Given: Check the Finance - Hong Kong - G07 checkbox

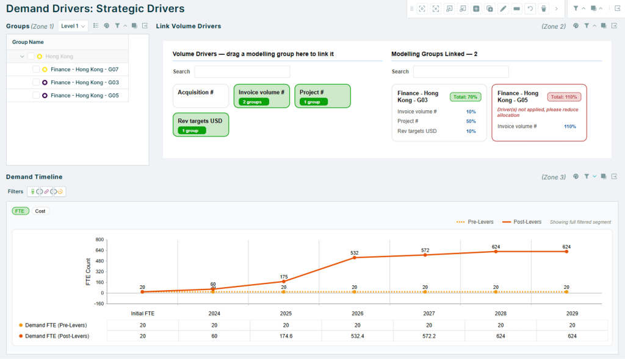Looking at the screenshot, I should (x=36, y=69).
